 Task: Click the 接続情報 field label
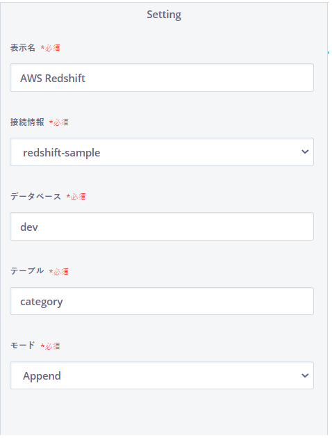pyautogui.click(x=27, y=122)
